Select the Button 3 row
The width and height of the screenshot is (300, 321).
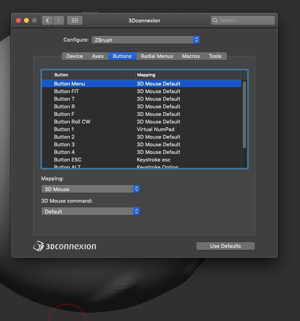pos(142,144)
